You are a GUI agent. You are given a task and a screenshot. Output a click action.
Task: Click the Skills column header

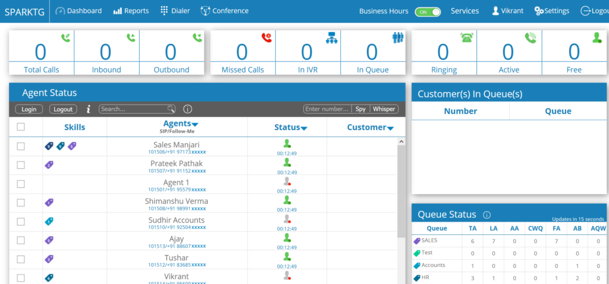pos(74,127)
